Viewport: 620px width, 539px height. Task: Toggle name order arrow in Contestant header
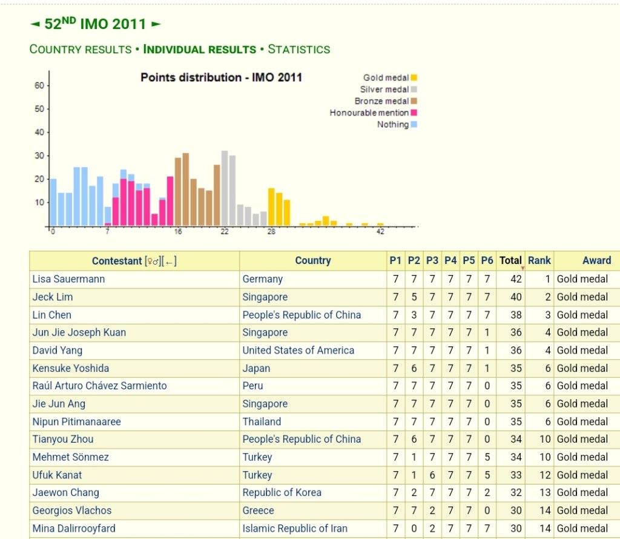tap(170, 261)
